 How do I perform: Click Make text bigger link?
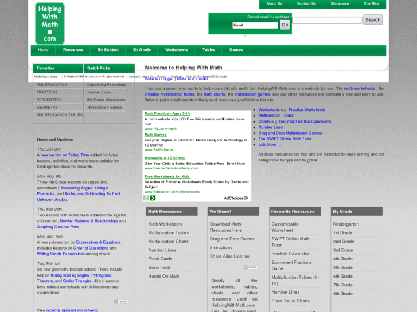tap(159, 79)
